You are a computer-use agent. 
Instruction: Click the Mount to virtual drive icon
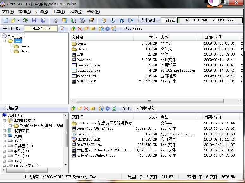click(x=82, y=20)
